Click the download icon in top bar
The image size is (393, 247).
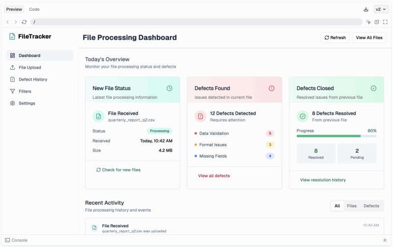click(x=365, y=9)
